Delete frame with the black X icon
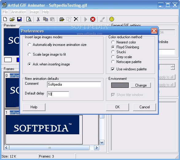The image size is (180, 160). pos(76,19)
